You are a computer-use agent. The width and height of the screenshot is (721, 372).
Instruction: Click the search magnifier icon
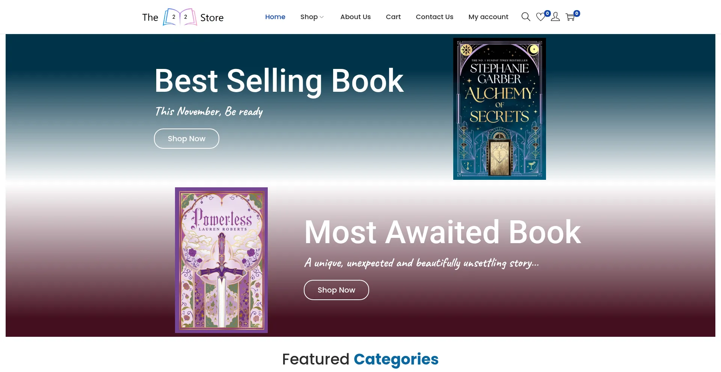pyautogui.click(x=526, y=17)
